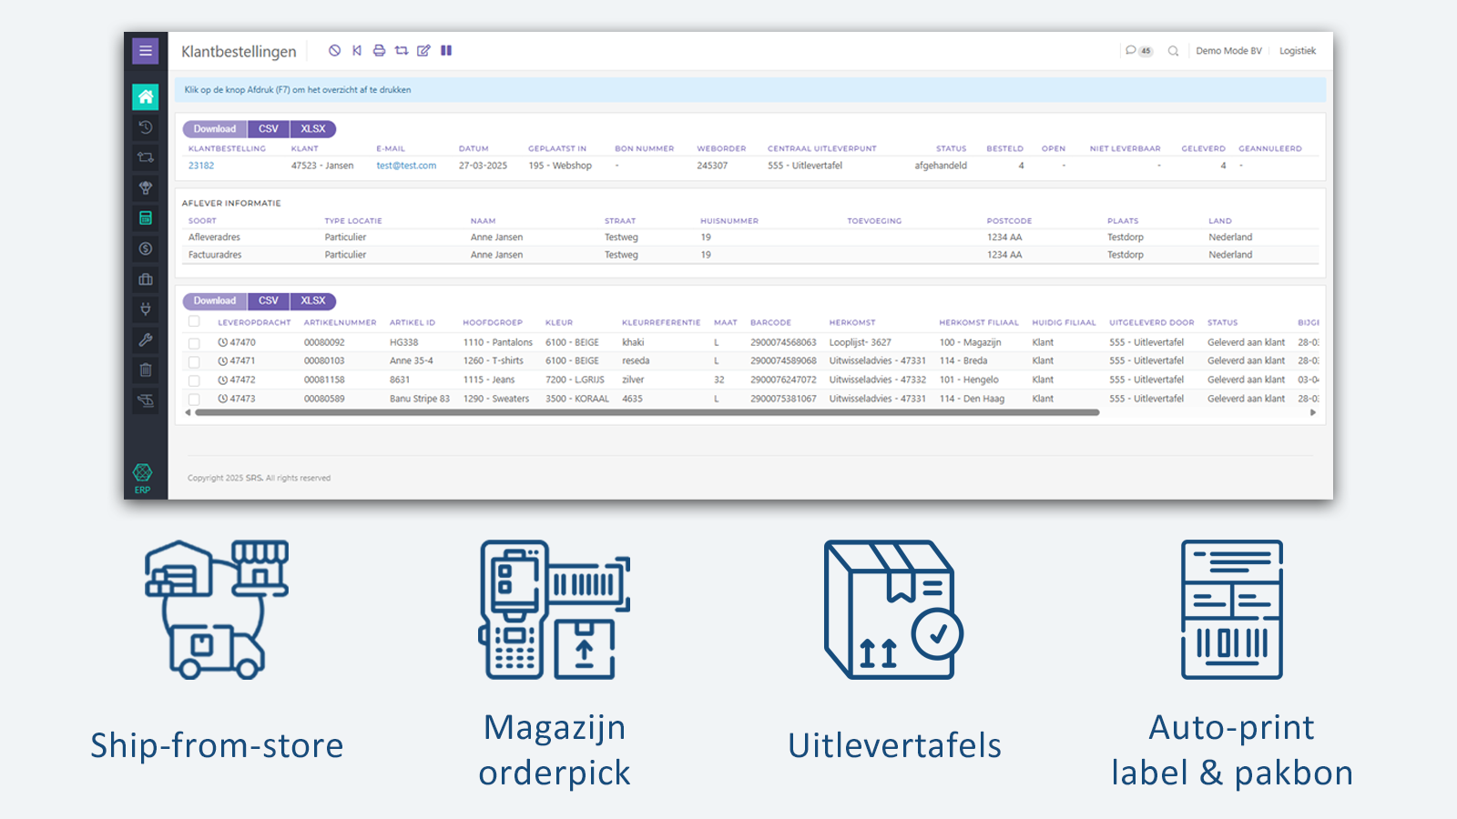Export the leveropdracht table as CSV
The height and width of the screenshot is (819, 1457).
(269, 301)
